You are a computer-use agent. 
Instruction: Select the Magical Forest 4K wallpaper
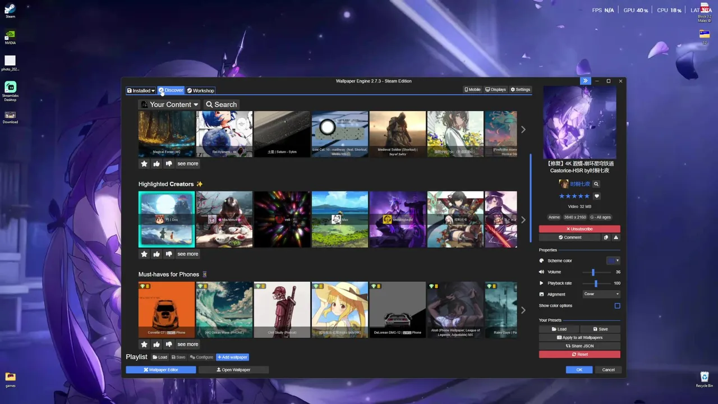pos(167,134)
